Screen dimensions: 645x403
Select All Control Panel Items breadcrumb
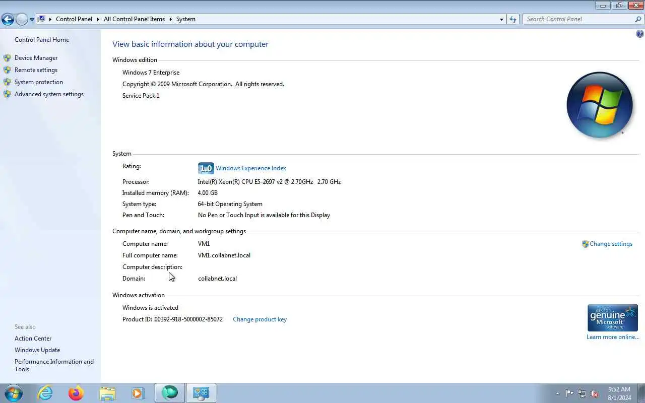click(134, 19)
